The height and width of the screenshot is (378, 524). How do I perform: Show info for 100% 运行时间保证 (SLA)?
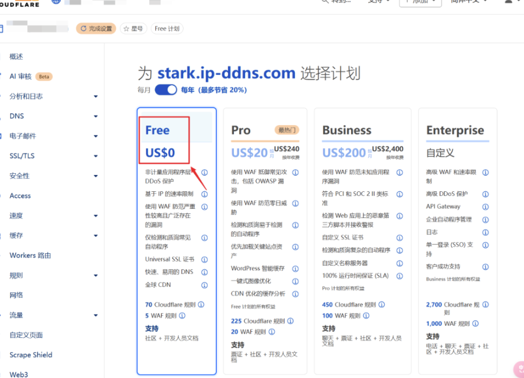(400, 276)
